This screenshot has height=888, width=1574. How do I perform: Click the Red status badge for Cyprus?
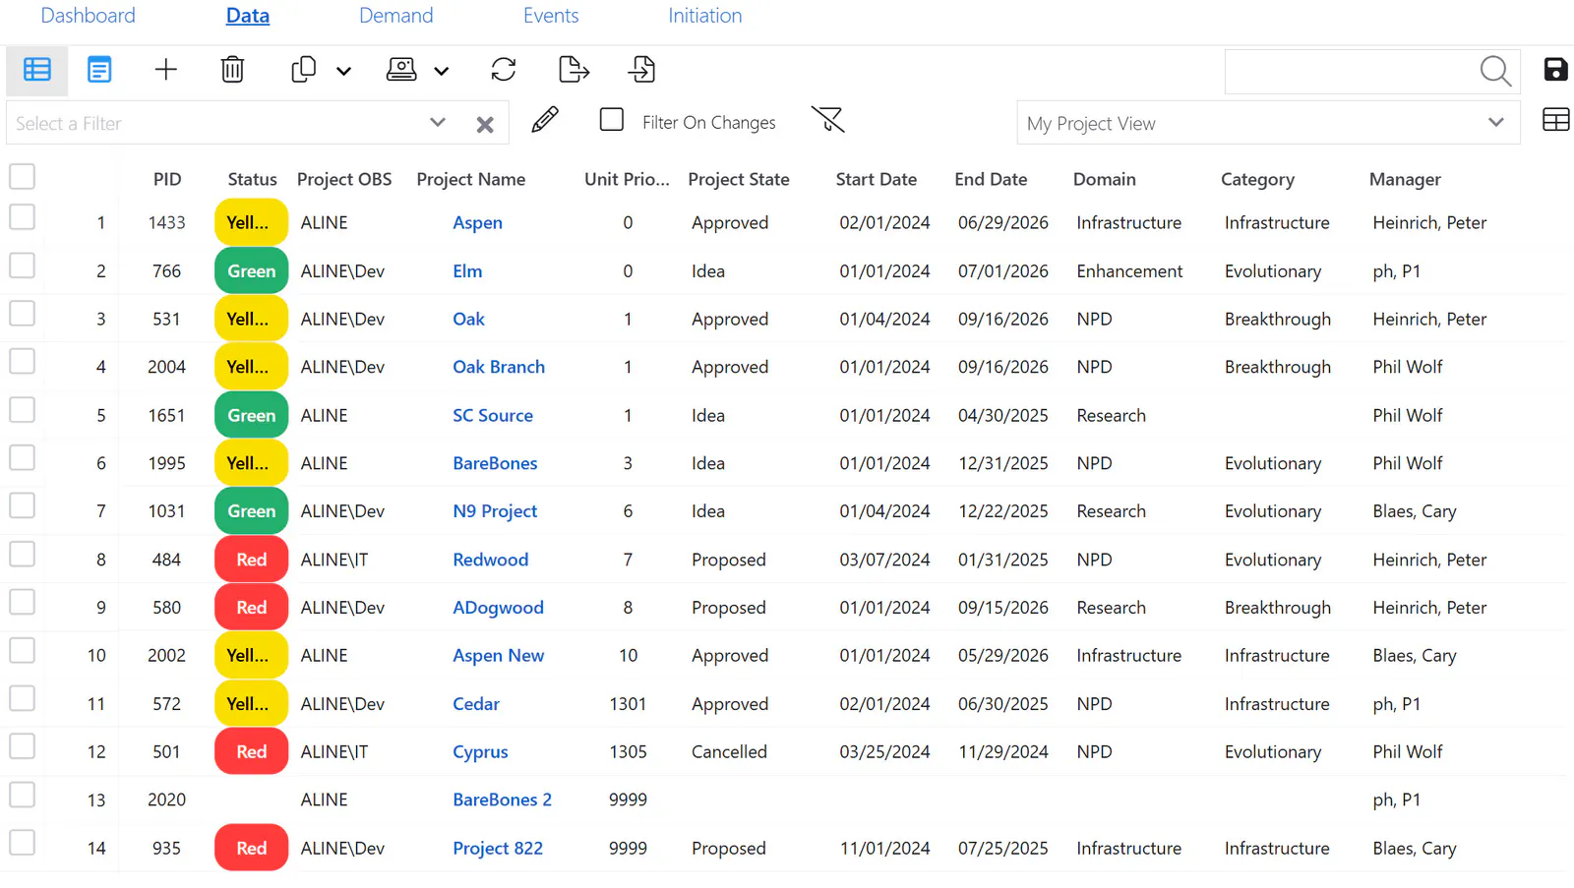coord(251,752)
